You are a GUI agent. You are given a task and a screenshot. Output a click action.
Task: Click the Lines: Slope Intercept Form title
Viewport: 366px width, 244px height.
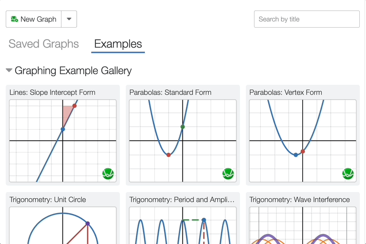[52, 92]
